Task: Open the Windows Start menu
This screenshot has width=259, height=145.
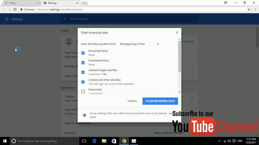Action: tap(5, 141)
